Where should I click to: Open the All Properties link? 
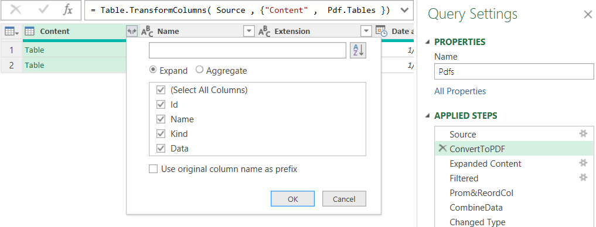[x=460, y=91]
